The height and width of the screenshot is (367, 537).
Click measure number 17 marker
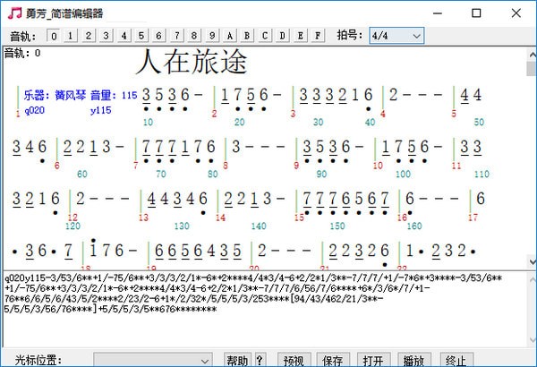473,218
